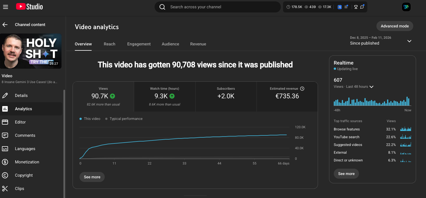The image size is (426, 198).
Task: Click the Comments speech bubble icon
Action: 5,135
